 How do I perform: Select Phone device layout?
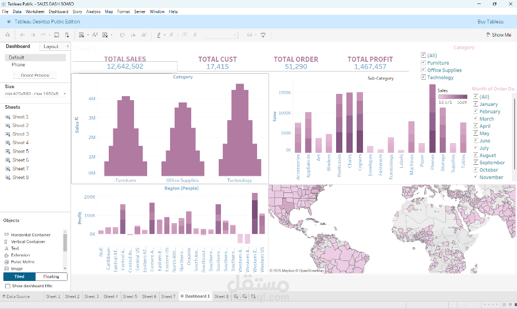point(18,65)
